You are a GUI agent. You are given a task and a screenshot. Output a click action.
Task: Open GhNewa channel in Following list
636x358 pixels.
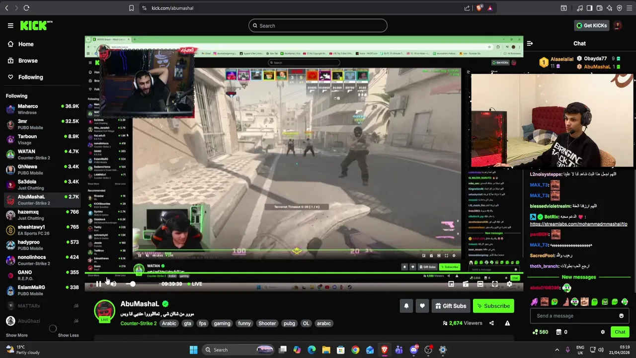(42, 170)
